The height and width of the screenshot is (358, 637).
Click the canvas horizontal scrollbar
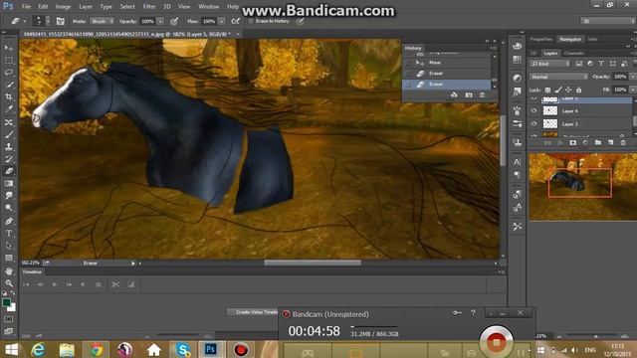click(313, 263)
